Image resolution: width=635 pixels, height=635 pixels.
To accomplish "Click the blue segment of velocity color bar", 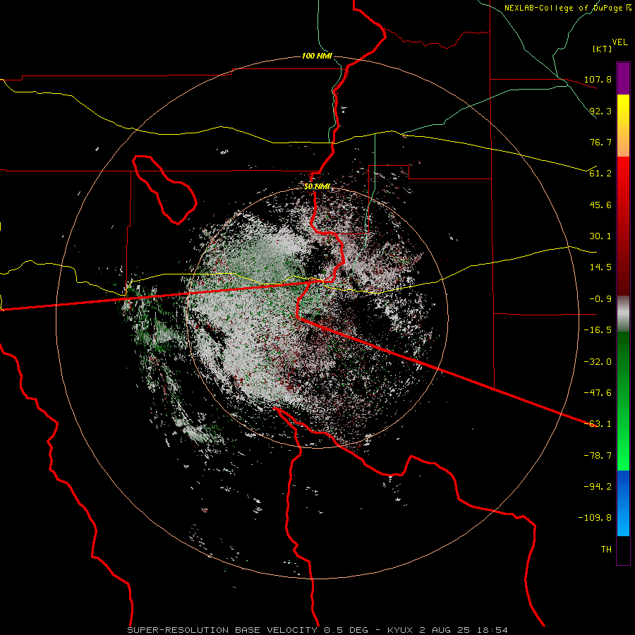I will [623, 503].
